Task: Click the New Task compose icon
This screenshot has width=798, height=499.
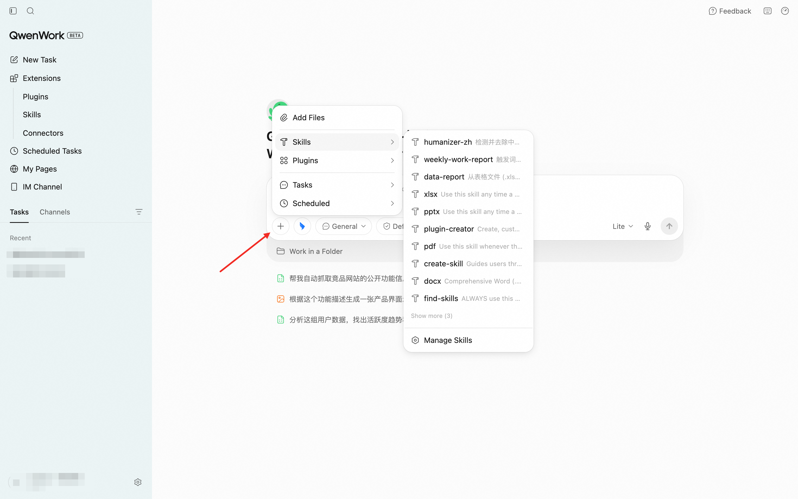Action: pyautogui.click(x=14, y=60)
